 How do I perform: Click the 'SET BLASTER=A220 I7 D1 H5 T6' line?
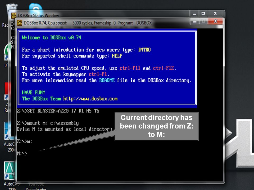pos(58,111)
